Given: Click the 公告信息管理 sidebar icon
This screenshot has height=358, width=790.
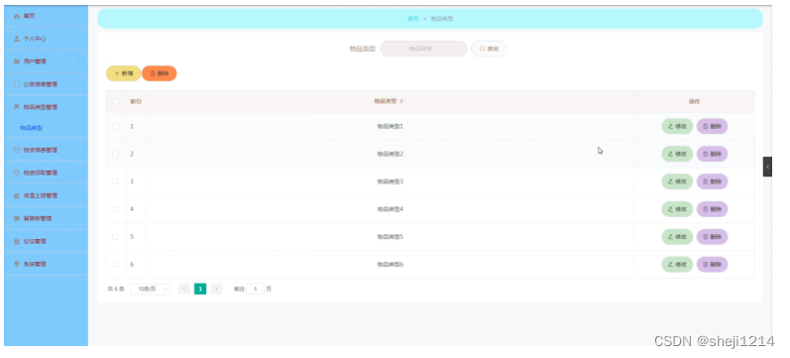Looking at the screenshot, I should (x=17, y=84).
